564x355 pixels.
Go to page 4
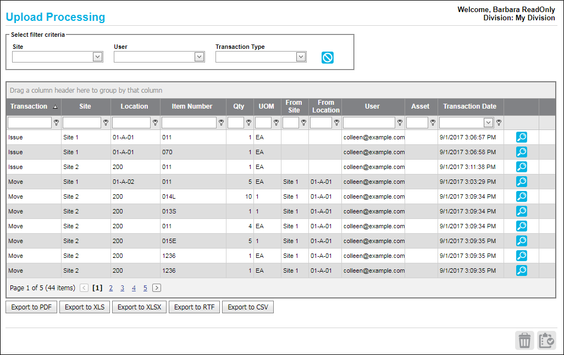coord(134,288)
